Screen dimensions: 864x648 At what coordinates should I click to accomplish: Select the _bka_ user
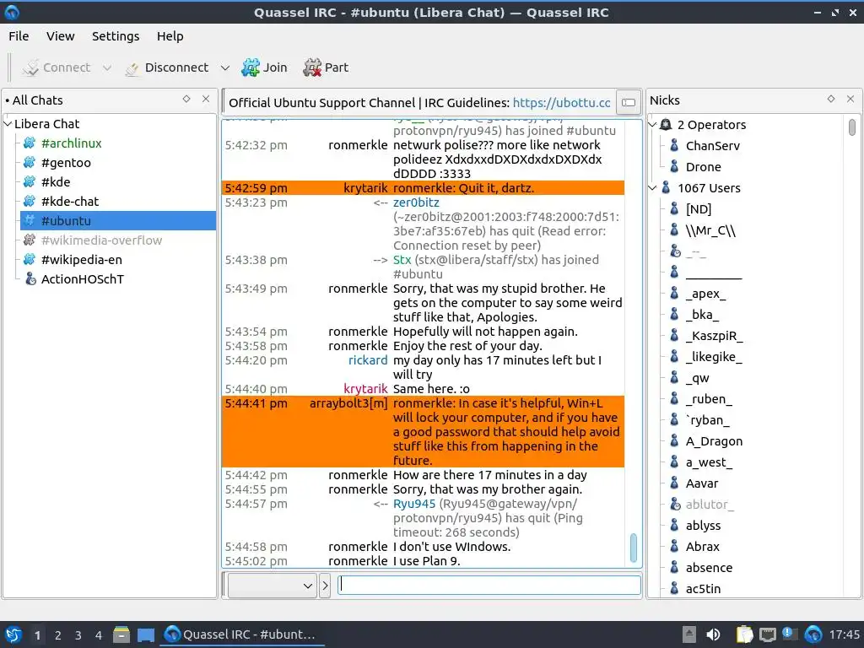(702, 315)
